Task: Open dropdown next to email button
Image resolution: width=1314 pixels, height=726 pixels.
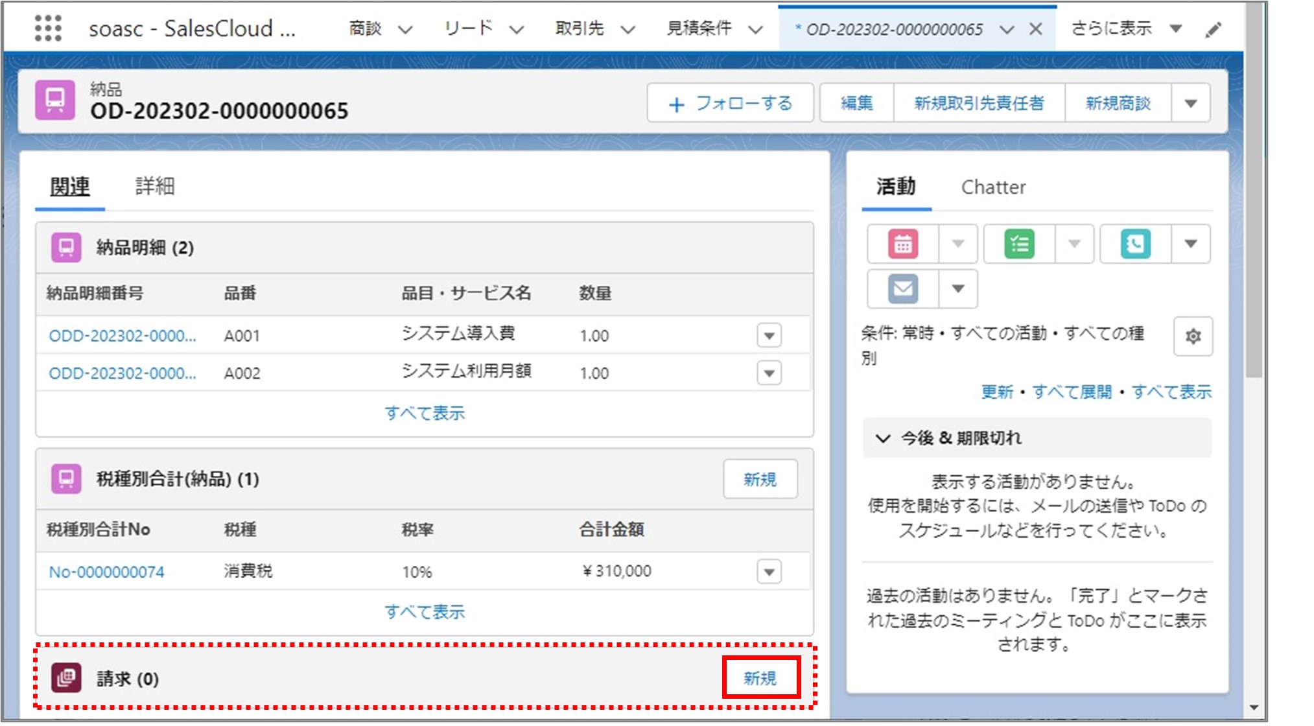Action: point(958,289)
